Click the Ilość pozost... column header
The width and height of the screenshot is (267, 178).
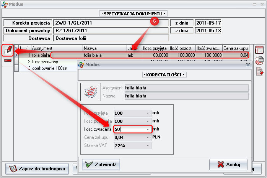[182, 48]
